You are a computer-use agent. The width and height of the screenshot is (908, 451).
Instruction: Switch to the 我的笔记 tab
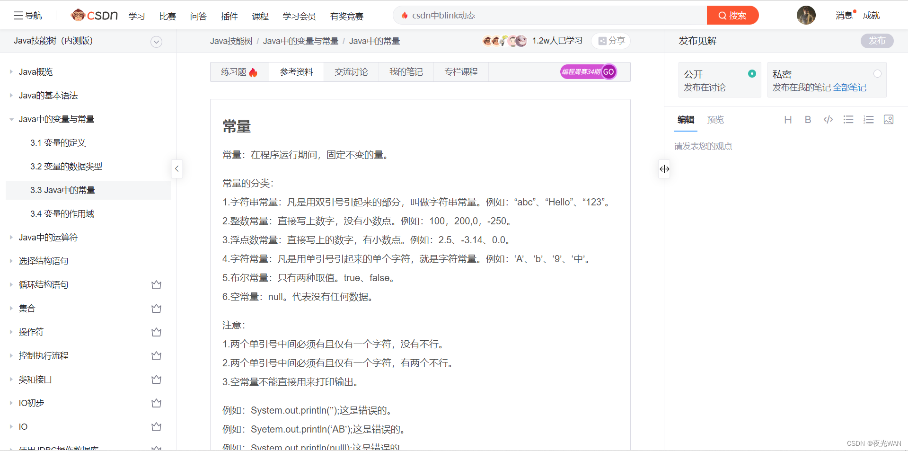(x=406, y=72)
